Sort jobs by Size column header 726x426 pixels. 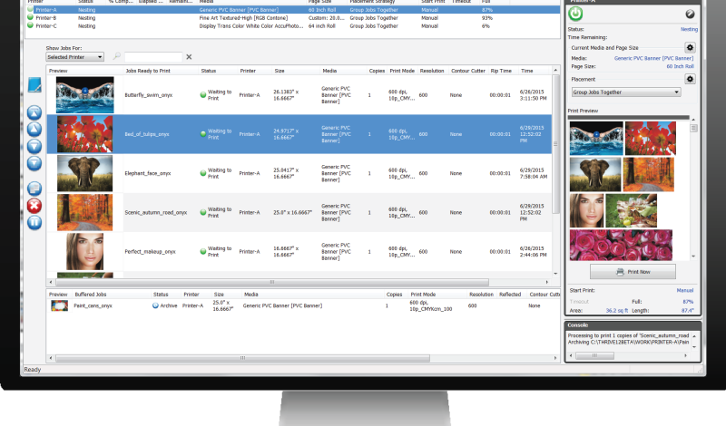(280, 71)
